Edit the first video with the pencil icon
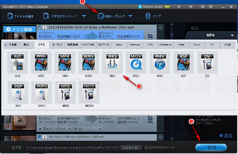 tap(150, 36)
